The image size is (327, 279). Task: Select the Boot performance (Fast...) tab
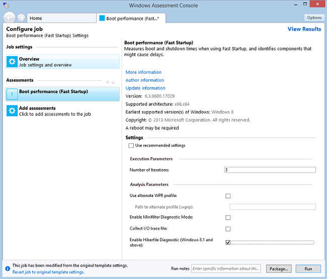click(131, 18)
